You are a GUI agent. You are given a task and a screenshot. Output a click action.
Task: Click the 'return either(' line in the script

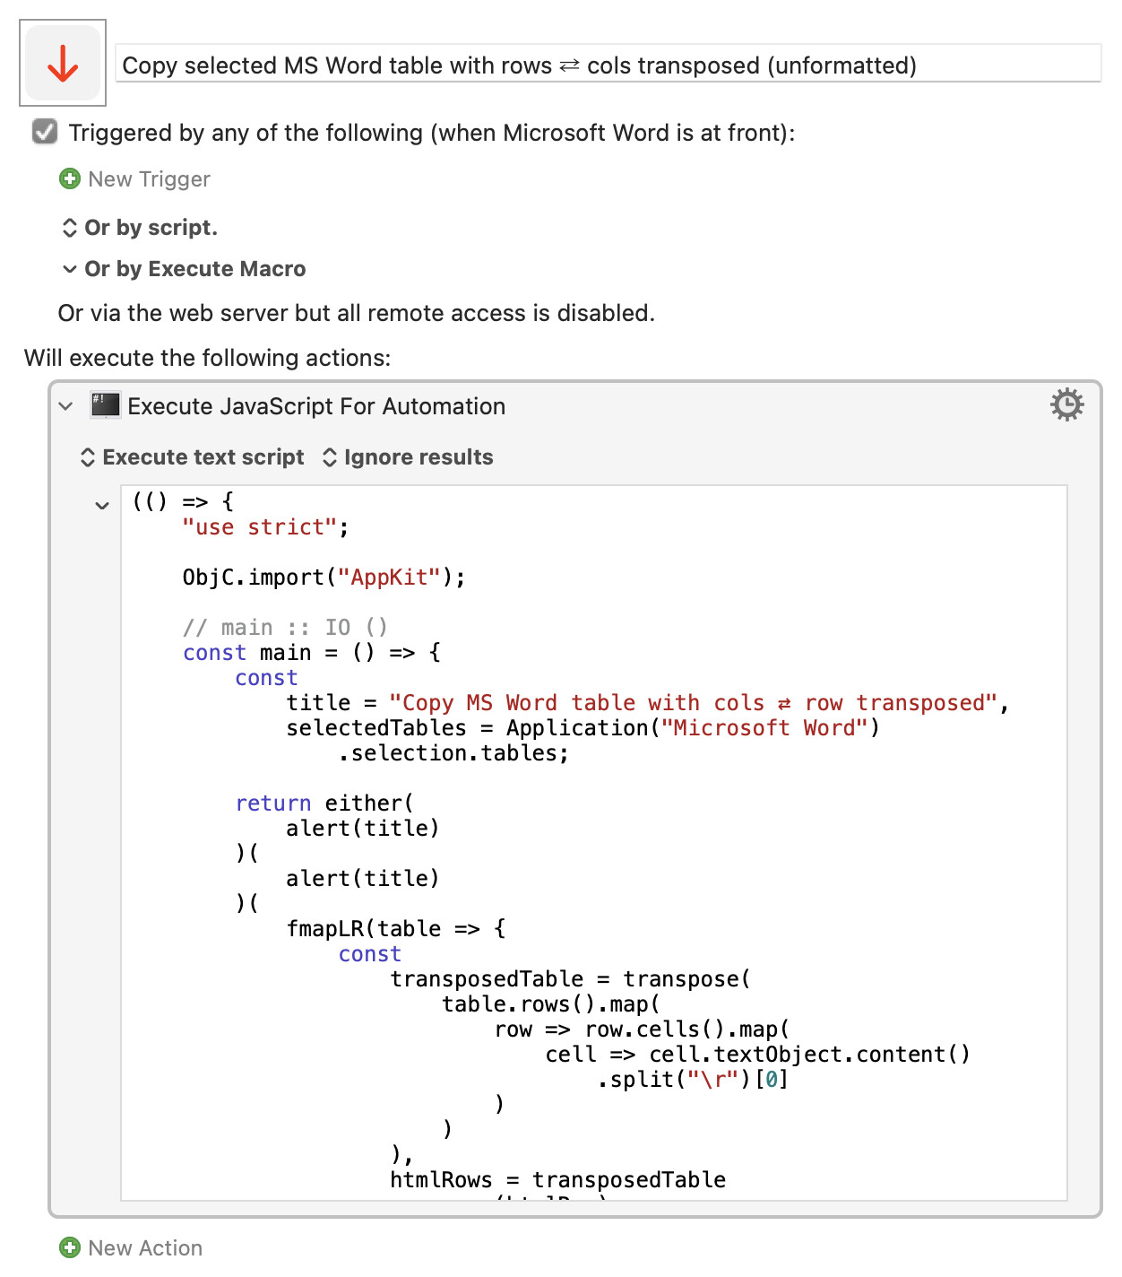[324, 804]
